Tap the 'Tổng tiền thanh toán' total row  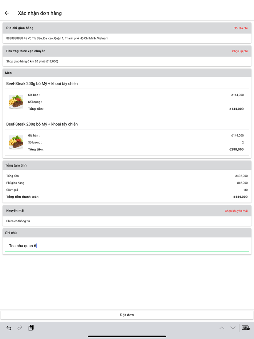[127, 196]
